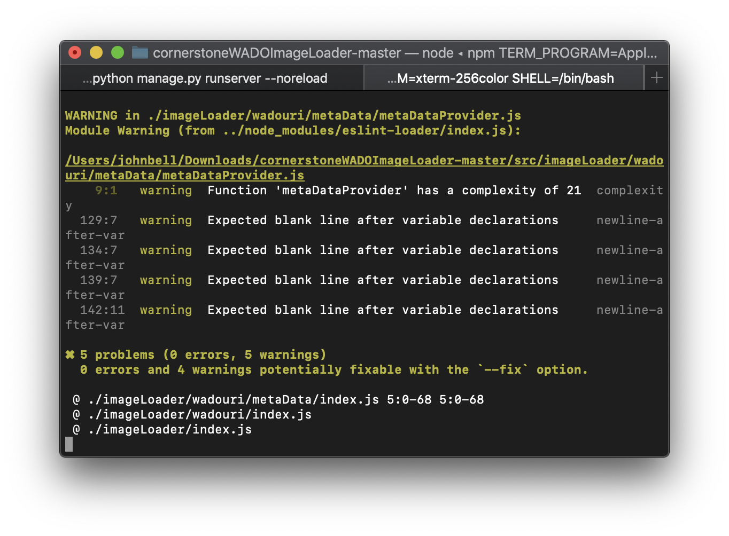
Task: Click the red close traffic light
Action: 74,52
